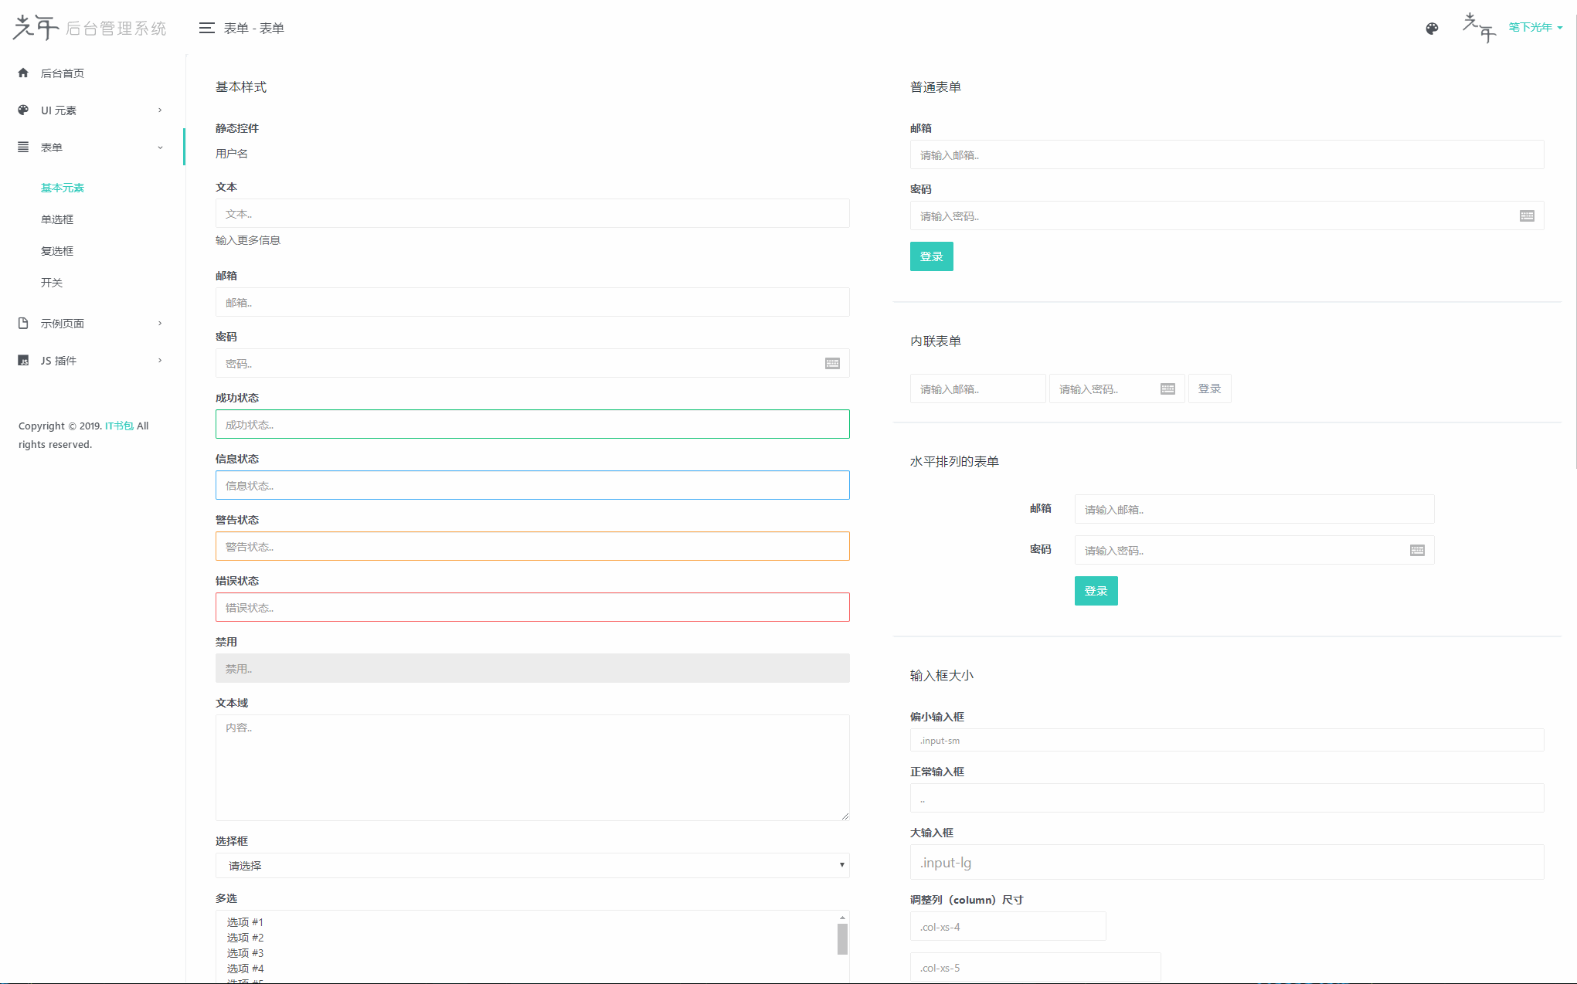Click the list icon beside 表单
The image size is (1577, 984).
point(23,147)
